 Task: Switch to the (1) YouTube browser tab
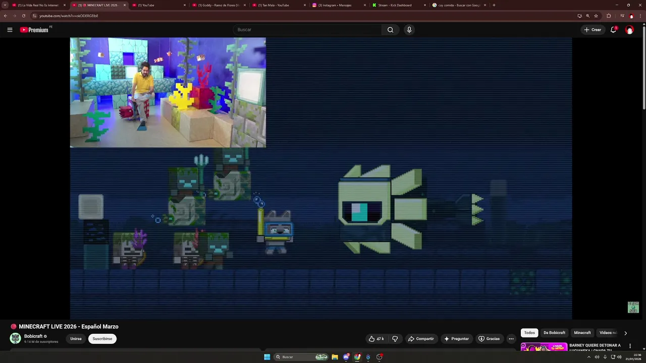point(158,5)
